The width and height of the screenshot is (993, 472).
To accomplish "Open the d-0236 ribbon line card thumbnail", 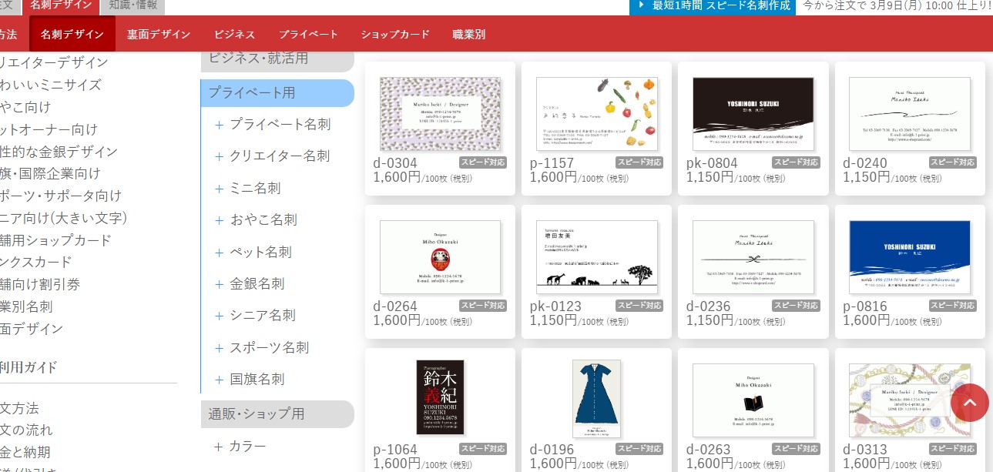I will coord(753,257).
